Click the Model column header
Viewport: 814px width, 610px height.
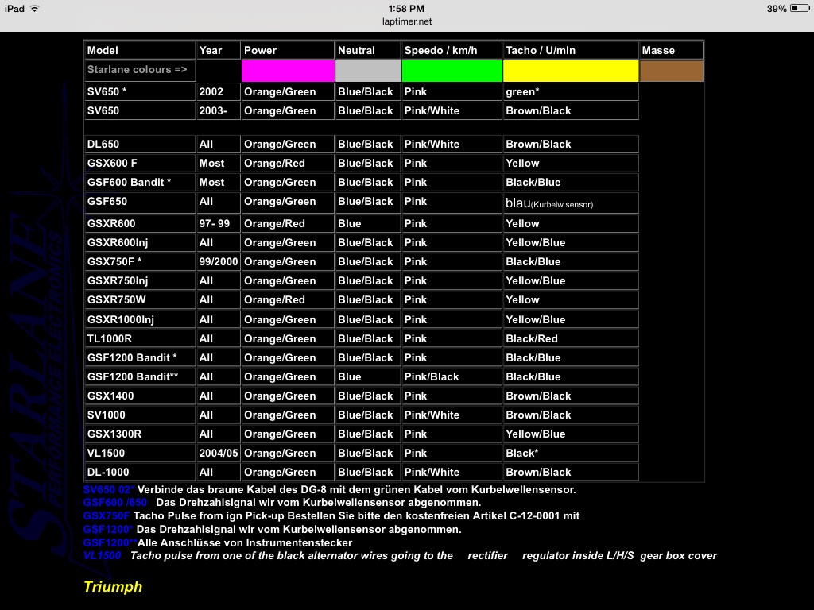(140, 50)
